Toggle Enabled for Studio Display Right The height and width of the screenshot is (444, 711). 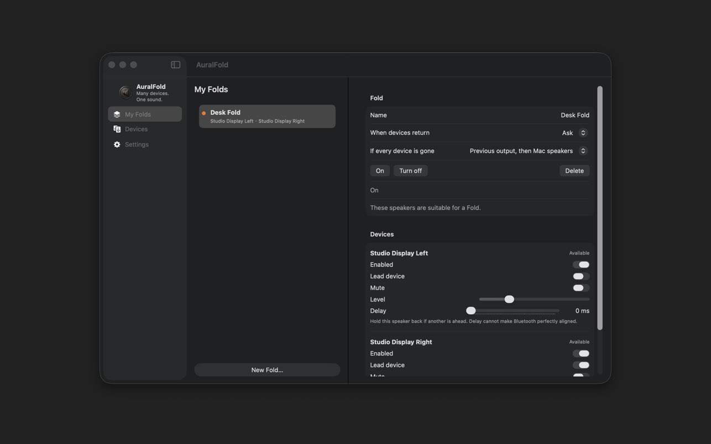581,353
